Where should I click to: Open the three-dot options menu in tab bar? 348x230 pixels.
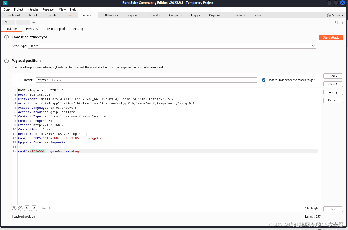[342, 22]
